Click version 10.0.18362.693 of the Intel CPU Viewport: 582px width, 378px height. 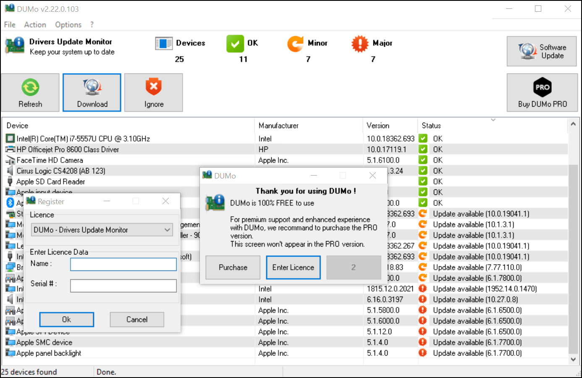[x=391, y=139]
